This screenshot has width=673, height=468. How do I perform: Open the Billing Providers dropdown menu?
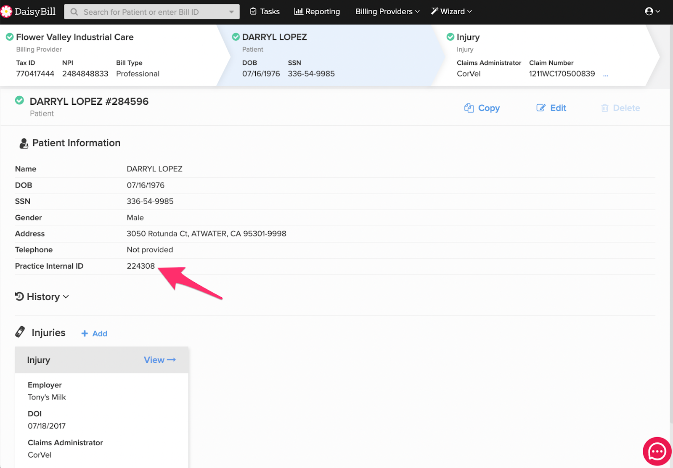(x=387, y=12)
